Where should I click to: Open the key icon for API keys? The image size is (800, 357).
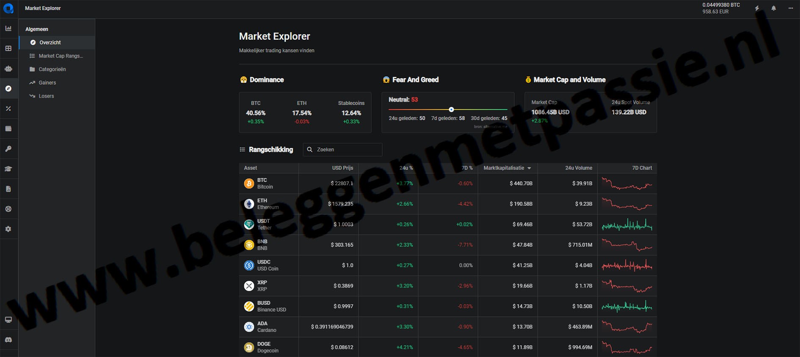pyautogui.click(x=8, y=149)
